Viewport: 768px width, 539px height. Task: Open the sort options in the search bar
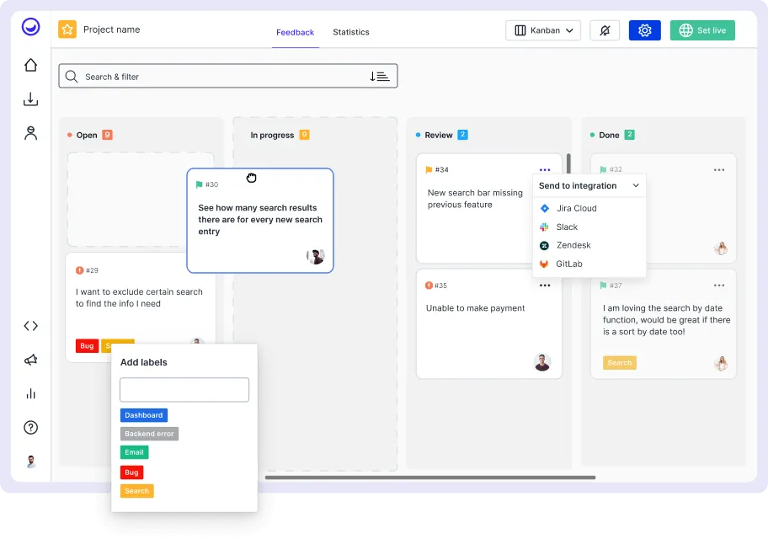point(380,75)
